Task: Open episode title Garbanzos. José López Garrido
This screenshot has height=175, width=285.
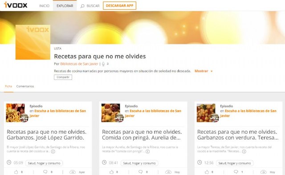Action: click(x=46, y=135)
